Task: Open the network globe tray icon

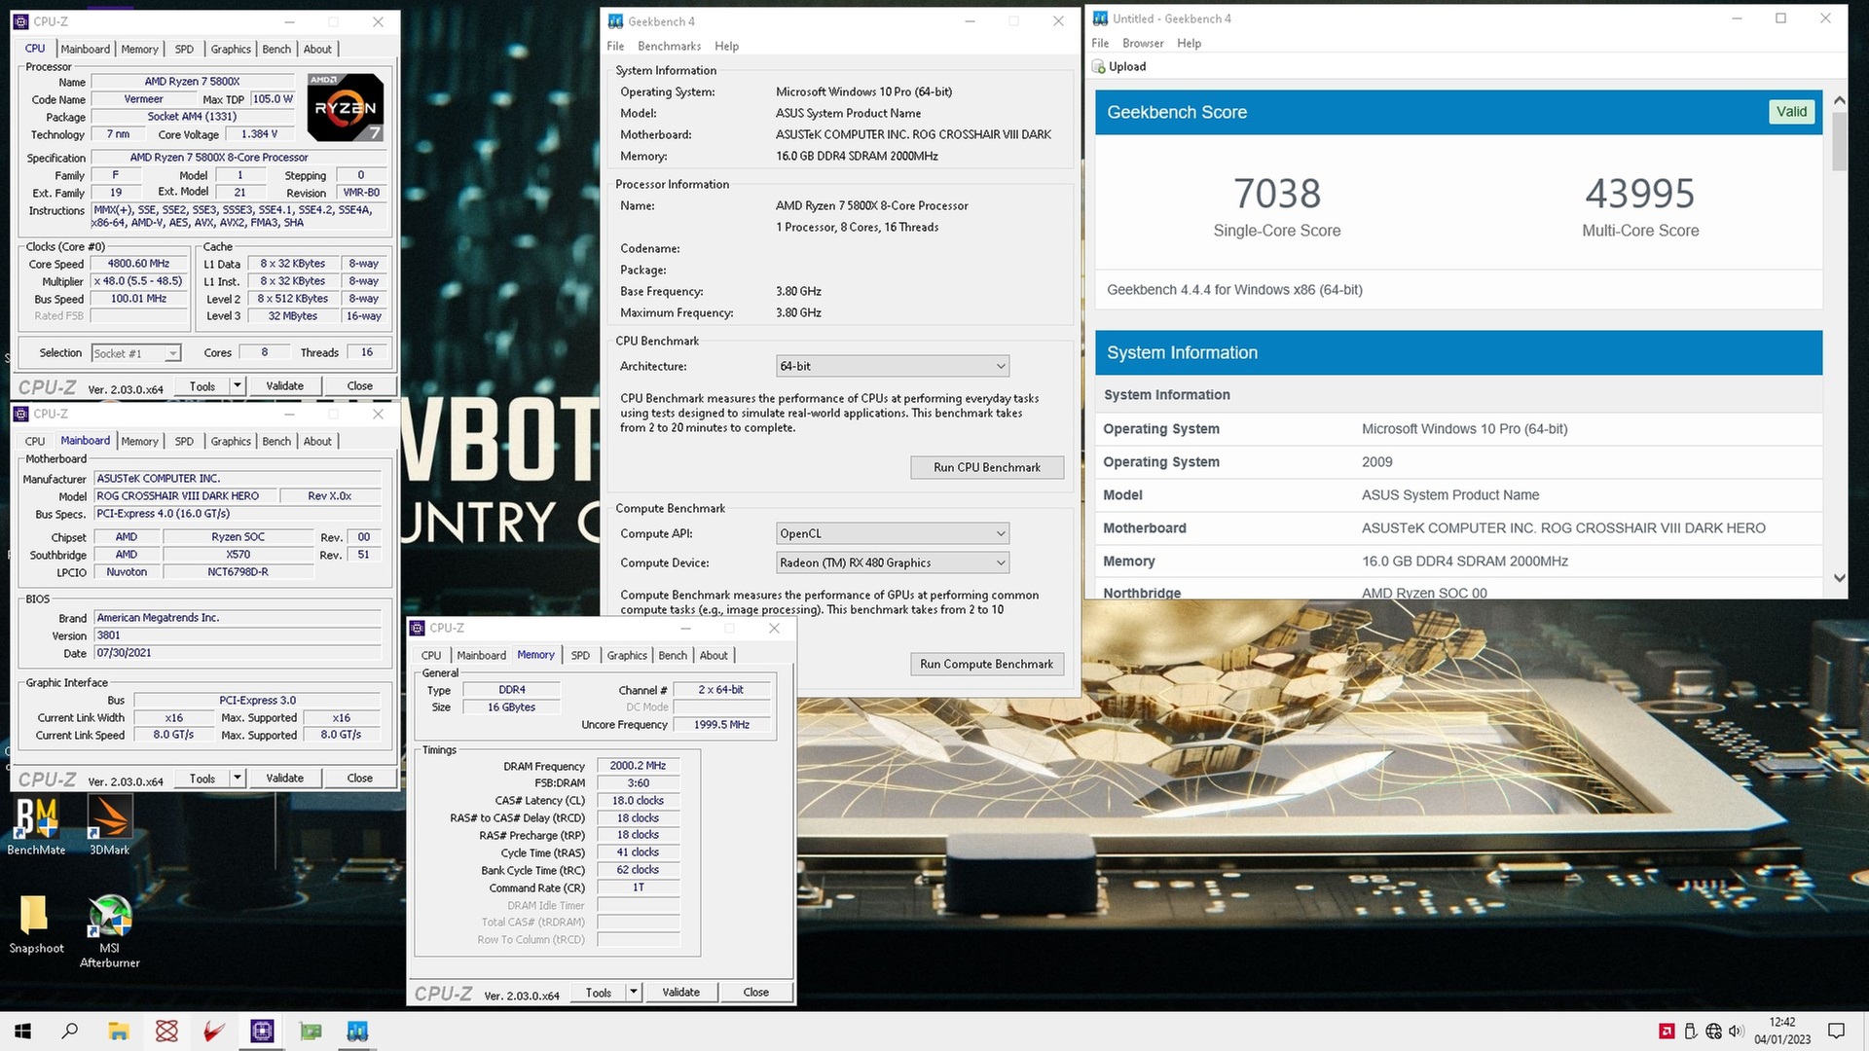Action: [1714, 1032]
